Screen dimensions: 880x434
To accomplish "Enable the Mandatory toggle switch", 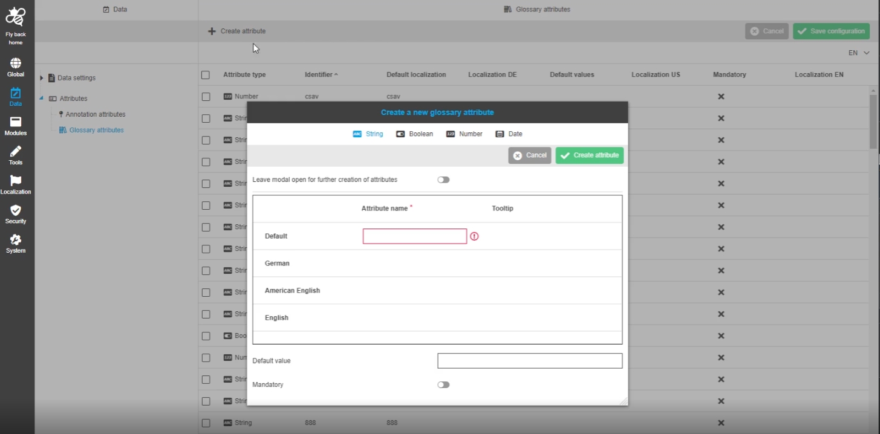I will pos(443,385).
